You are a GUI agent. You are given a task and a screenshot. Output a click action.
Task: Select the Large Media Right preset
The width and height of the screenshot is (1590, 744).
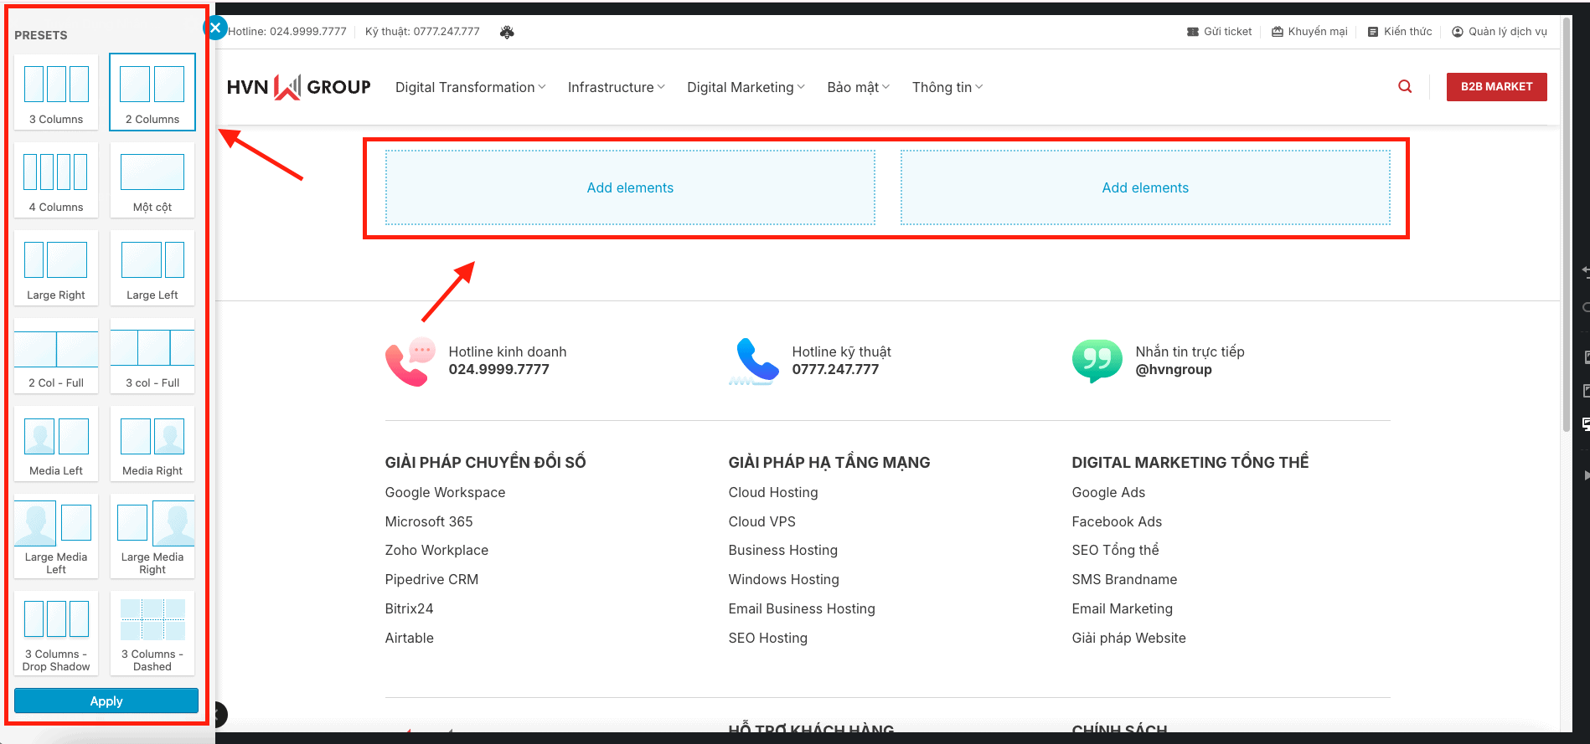(x=152, y=536)
